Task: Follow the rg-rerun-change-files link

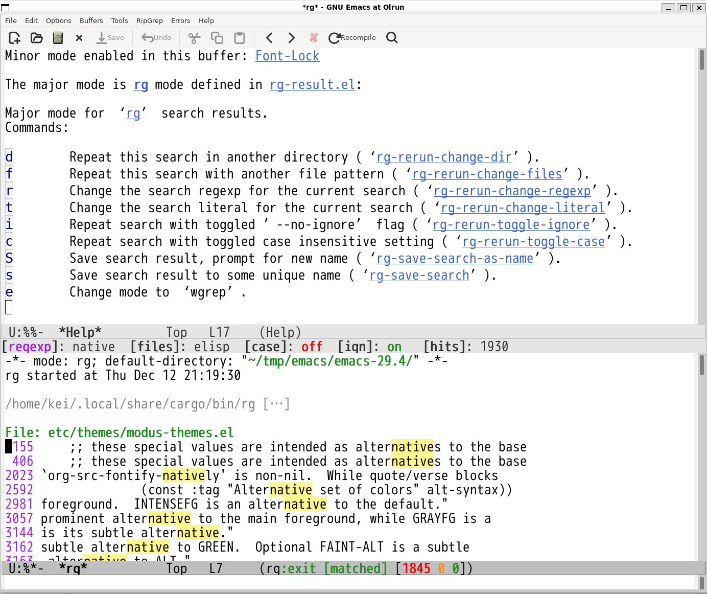Action: 487,174
